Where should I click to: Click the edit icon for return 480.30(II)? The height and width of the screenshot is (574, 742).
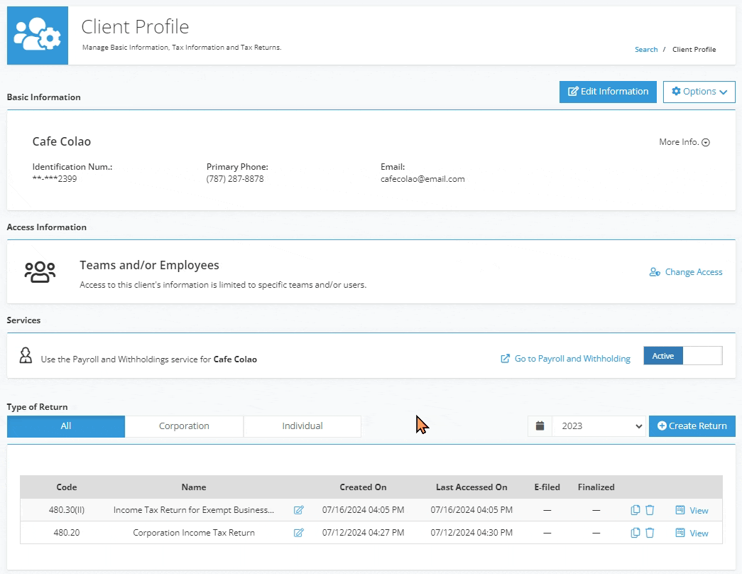coord(299,510)
